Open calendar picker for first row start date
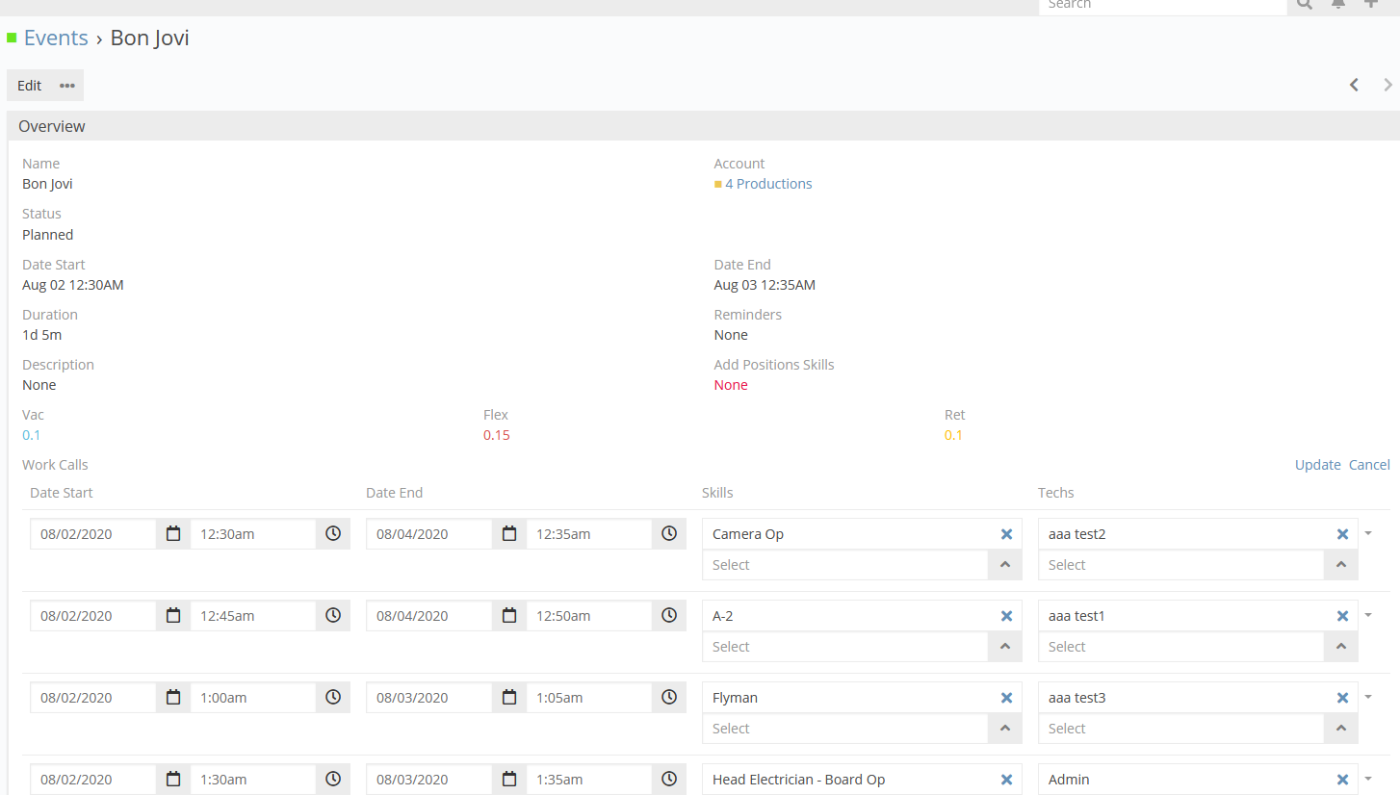Screen dimensions: 1400x795 (x=173, y=534)
